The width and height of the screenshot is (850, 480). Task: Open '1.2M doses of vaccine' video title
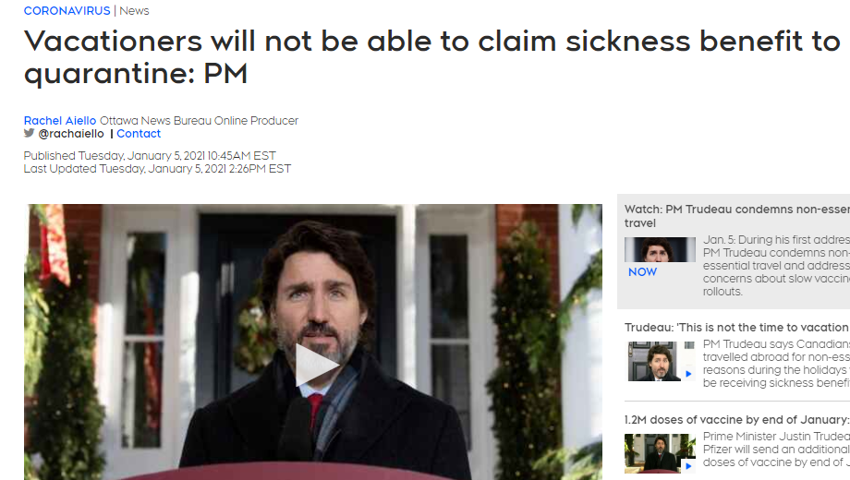coord(736,420)
